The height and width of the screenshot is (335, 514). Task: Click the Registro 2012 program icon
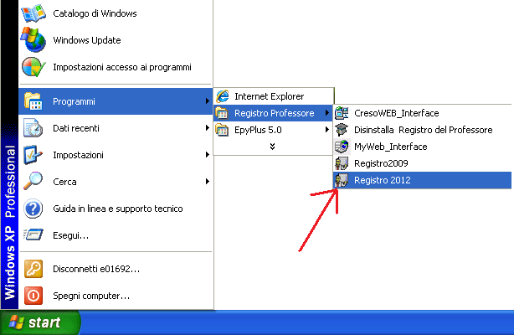(342, 180)
